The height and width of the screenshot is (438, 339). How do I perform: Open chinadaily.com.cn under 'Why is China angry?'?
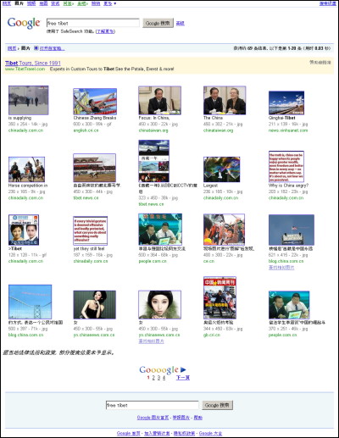(286, 198)
